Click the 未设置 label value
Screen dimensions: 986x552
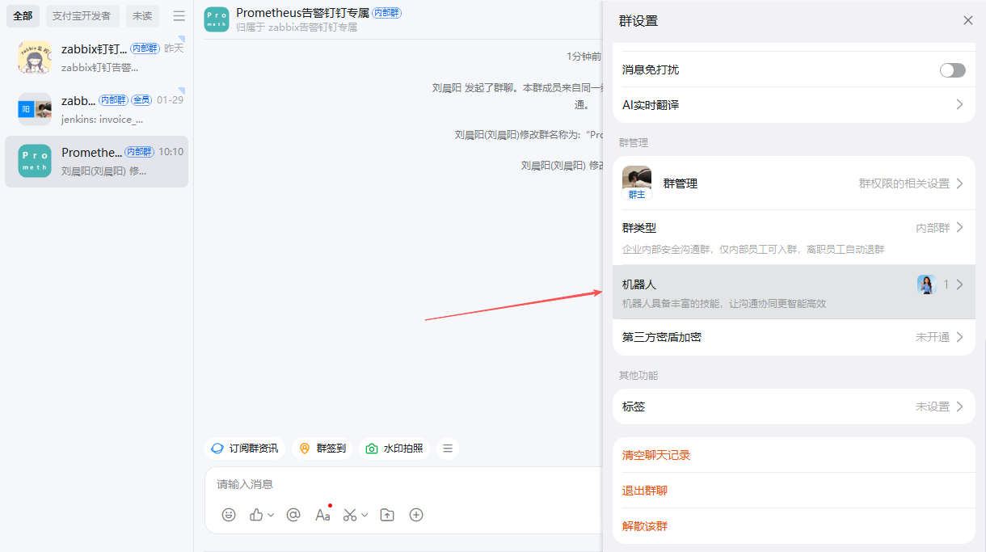[x=933, y=407]
